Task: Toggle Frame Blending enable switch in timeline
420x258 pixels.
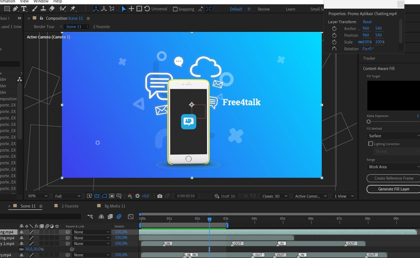Action: coord(110,216)
